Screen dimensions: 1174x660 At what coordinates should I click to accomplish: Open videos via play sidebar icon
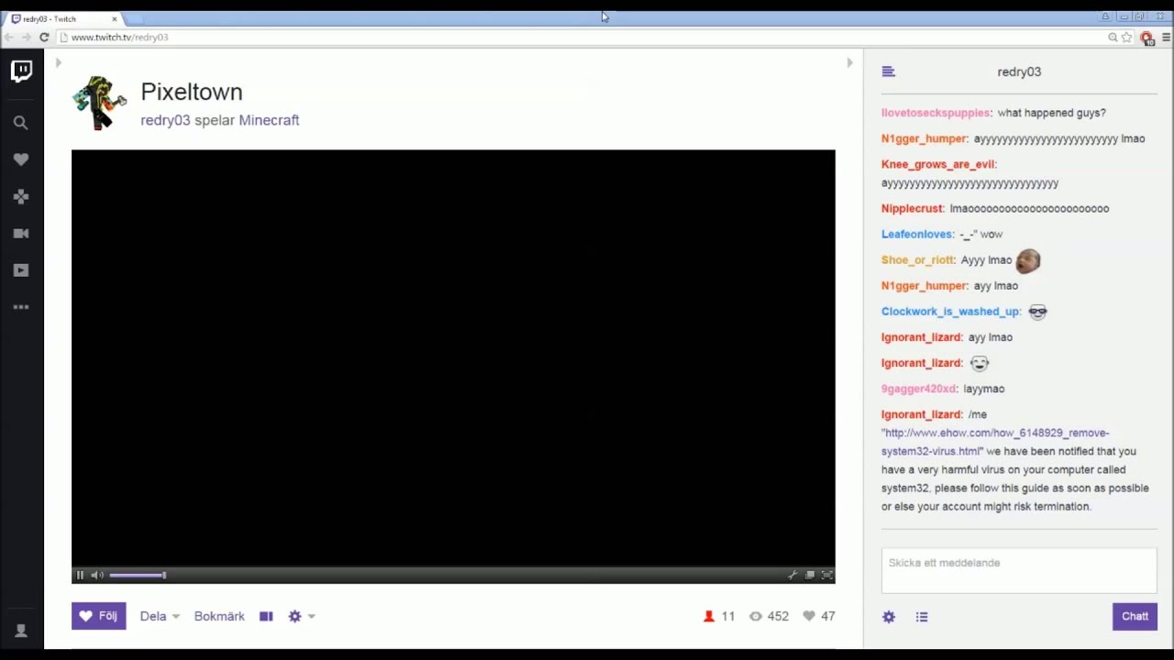point(21,270)
